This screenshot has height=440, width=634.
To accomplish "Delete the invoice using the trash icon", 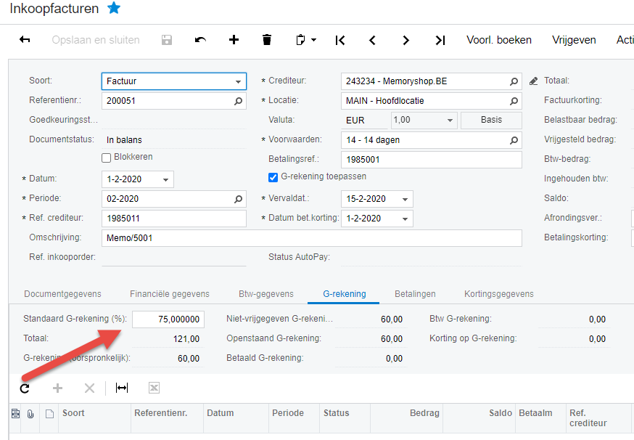I will click(x=267, y=40).
